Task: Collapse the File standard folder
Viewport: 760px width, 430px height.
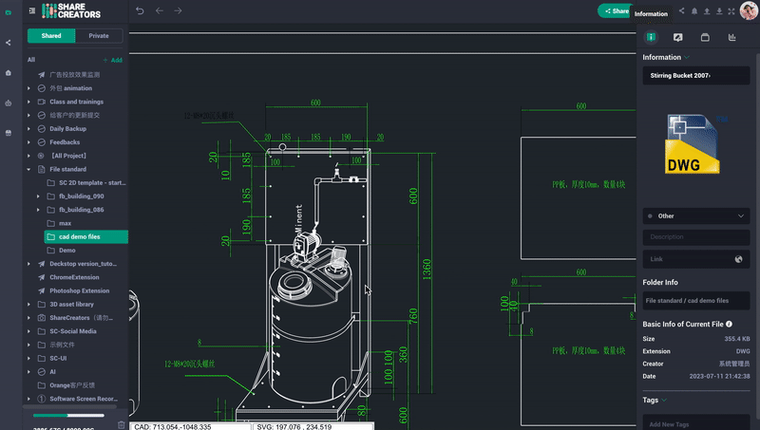Action: (28, 170)
